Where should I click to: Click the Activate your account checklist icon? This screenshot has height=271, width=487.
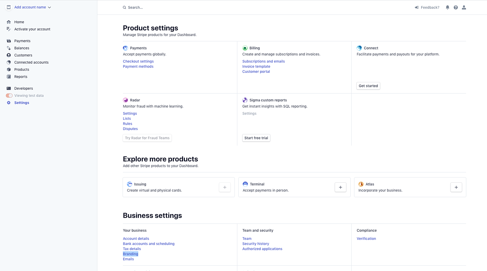click(x=9, y=29)
